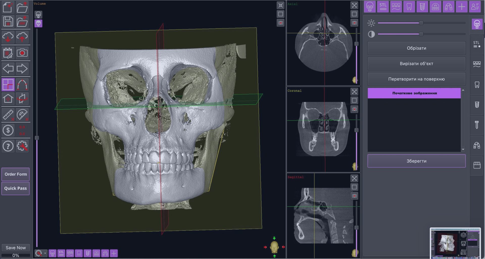Open the help question mark icon
This screenshot has height=259, width=485.
pos(8,146)
